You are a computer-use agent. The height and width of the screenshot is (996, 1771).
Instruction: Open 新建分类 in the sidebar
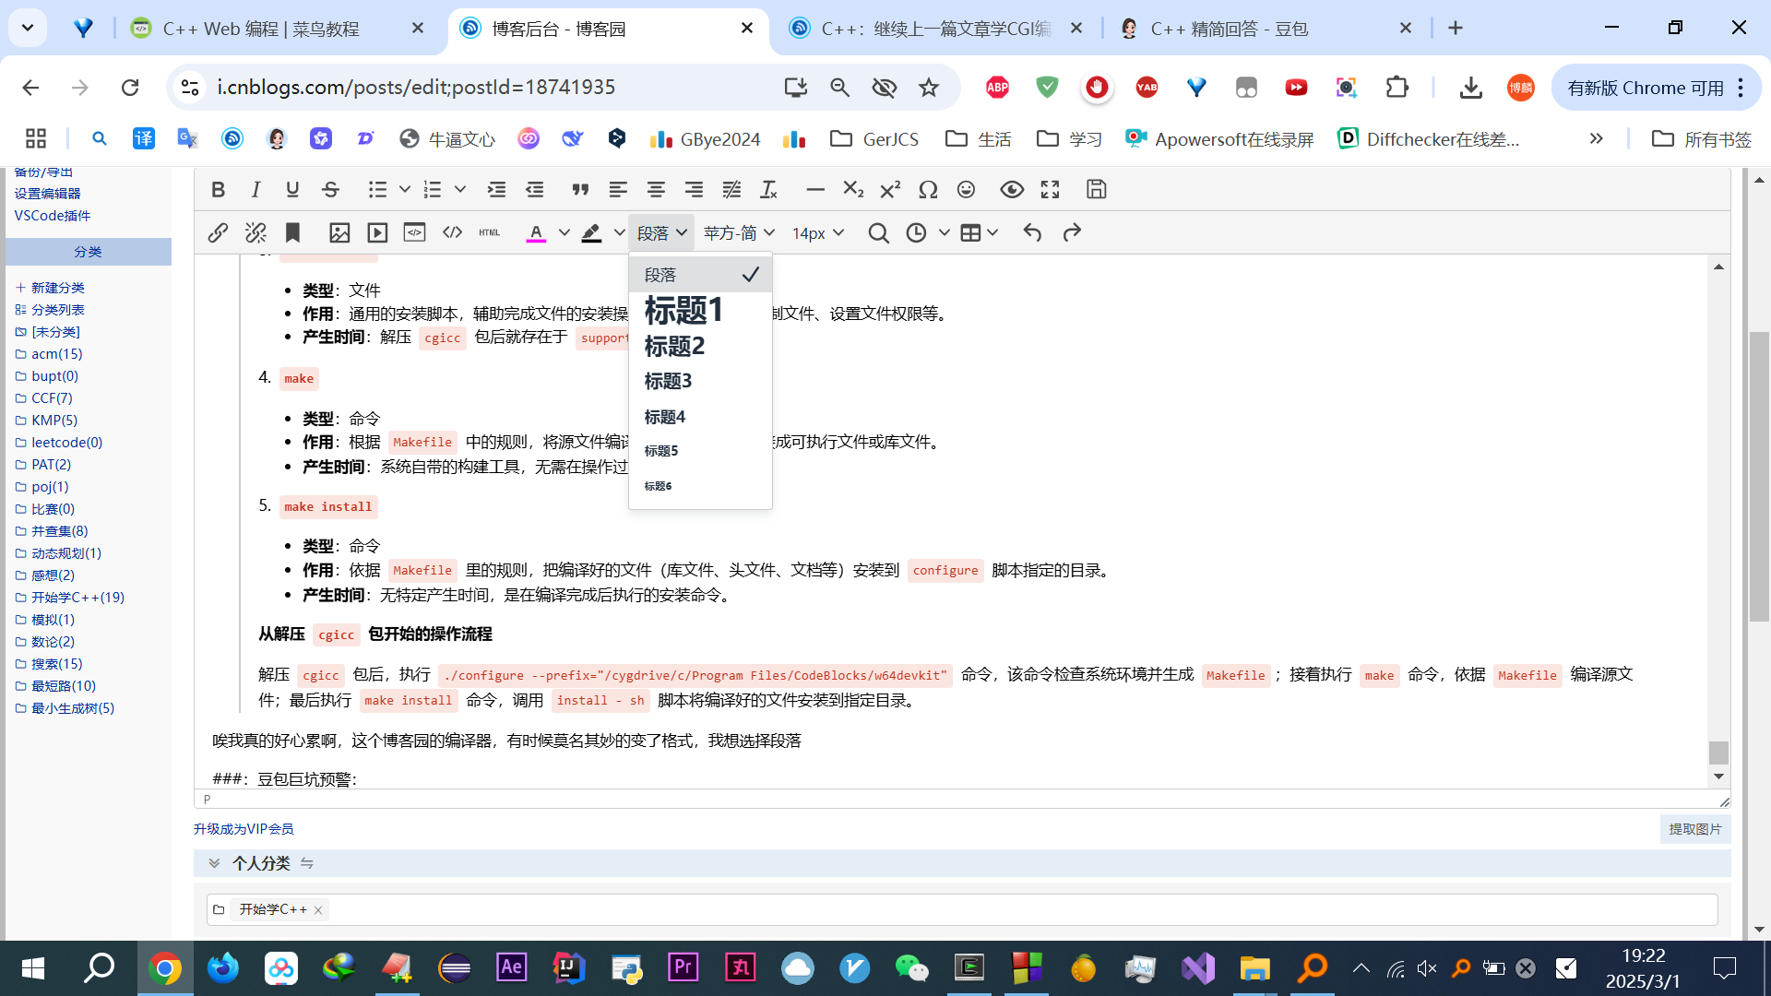(57, 288)
